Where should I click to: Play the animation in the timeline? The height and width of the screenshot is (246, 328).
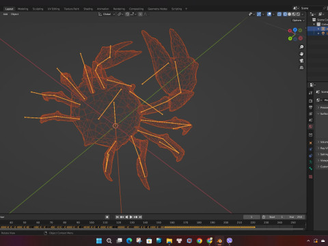131,217
